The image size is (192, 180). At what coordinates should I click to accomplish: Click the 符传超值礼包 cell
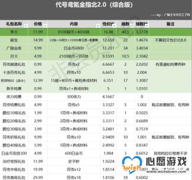pos(14,64)
